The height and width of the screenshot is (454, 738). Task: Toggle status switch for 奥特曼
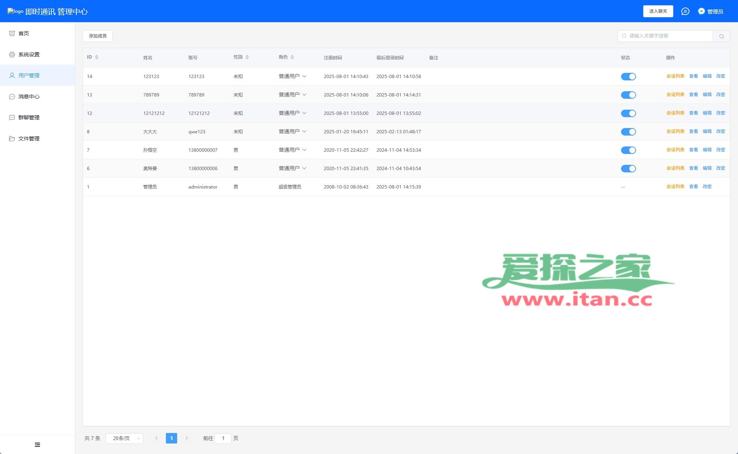pos(628,169)
